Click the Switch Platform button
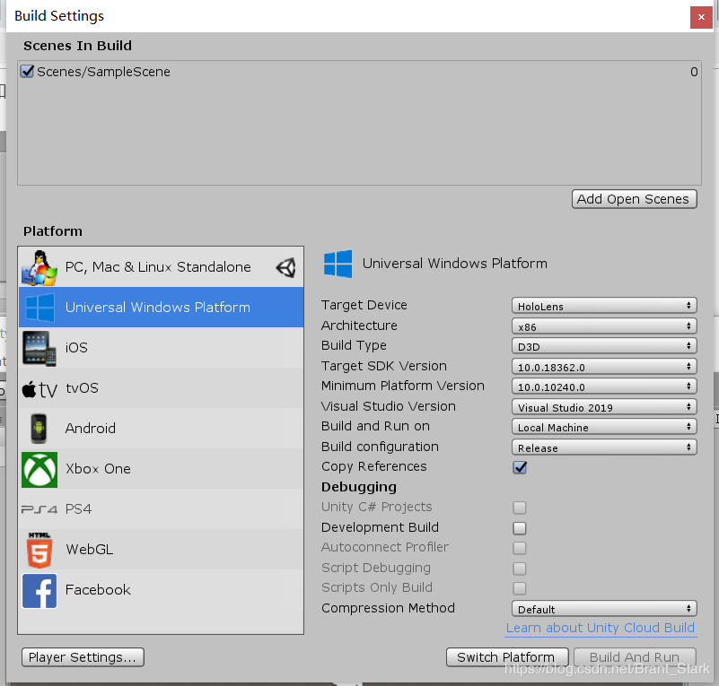 coord(507,657)
